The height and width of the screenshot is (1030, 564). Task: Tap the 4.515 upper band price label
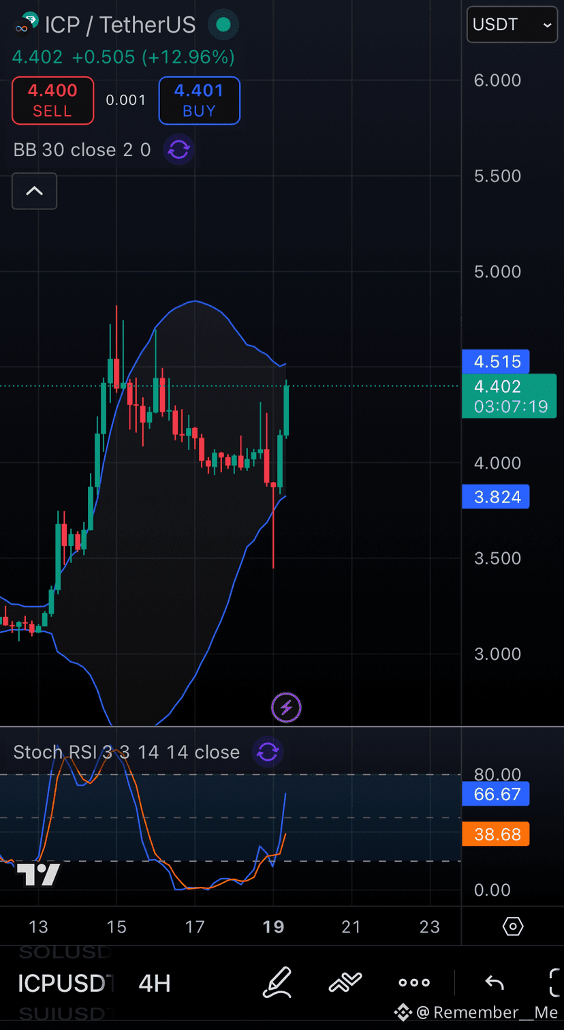click(x=496, y=361)
